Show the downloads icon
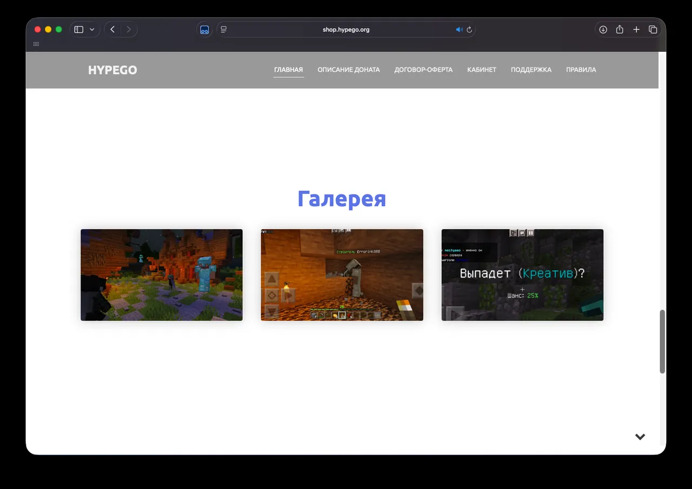692x489 pixels. click(603, 30)
